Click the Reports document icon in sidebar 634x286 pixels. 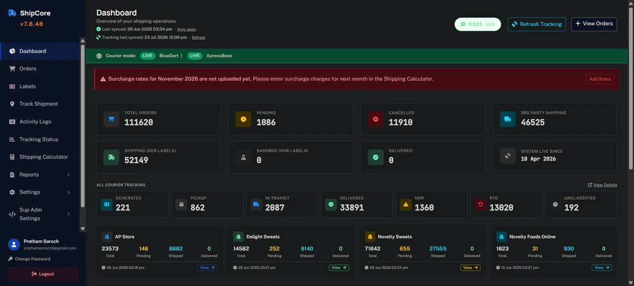[12, 174]
